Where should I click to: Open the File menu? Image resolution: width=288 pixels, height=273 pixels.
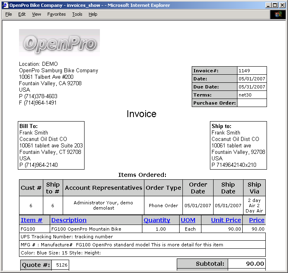(x=8, y=14)
